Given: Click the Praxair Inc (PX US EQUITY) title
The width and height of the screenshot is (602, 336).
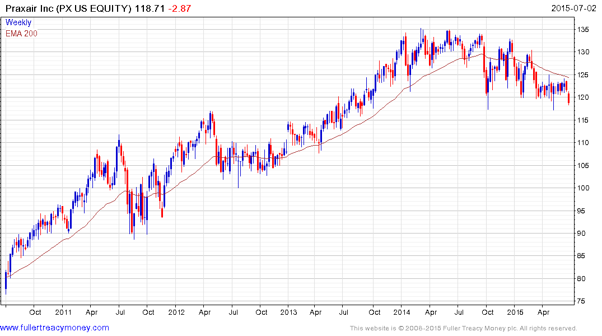Looking at the screenshot, I should click(69, 8).
